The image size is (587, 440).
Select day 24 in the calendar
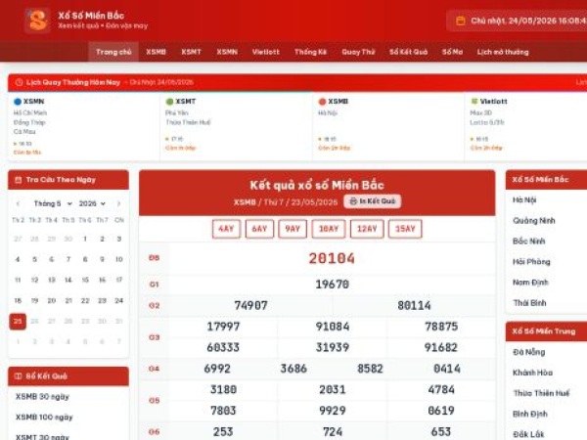[x=118, y=300]
